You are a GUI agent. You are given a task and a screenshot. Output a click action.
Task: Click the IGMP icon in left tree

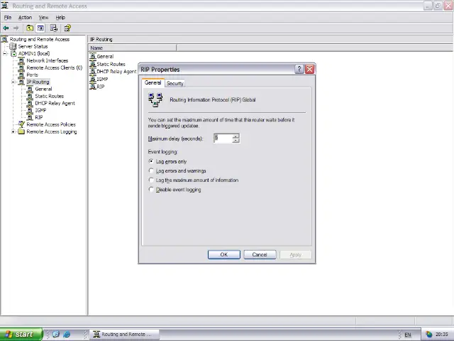(30, 111)
